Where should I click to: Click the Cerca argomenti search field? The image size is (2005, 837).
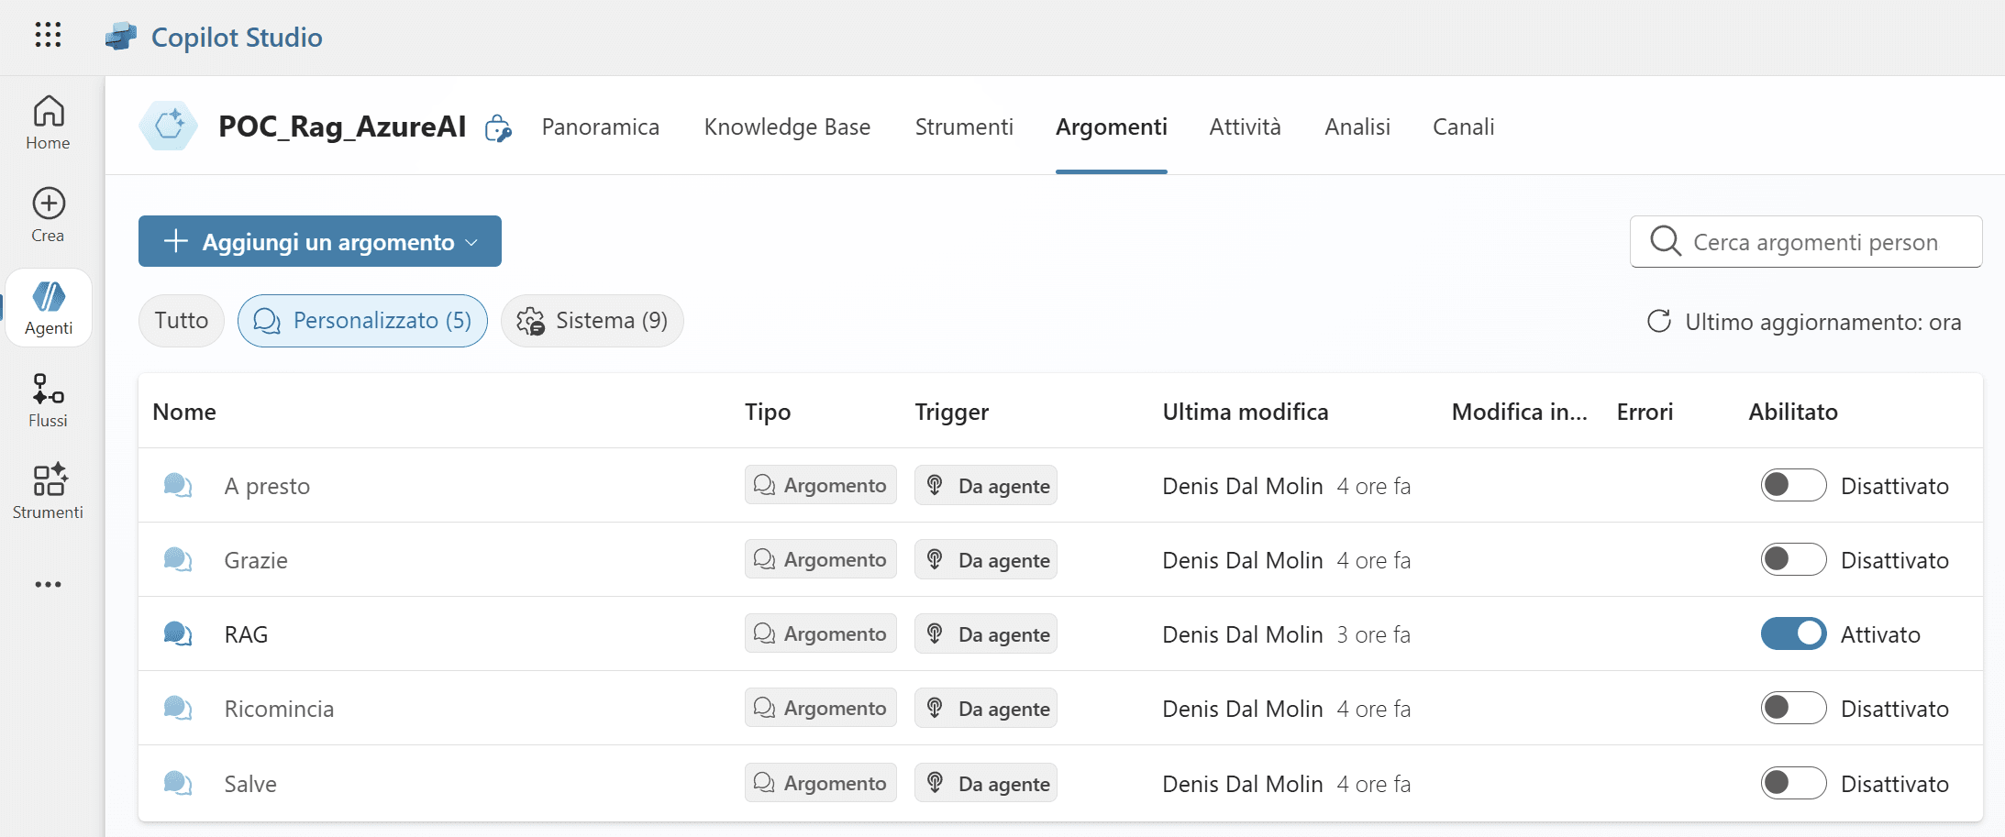coord(1805,241)
